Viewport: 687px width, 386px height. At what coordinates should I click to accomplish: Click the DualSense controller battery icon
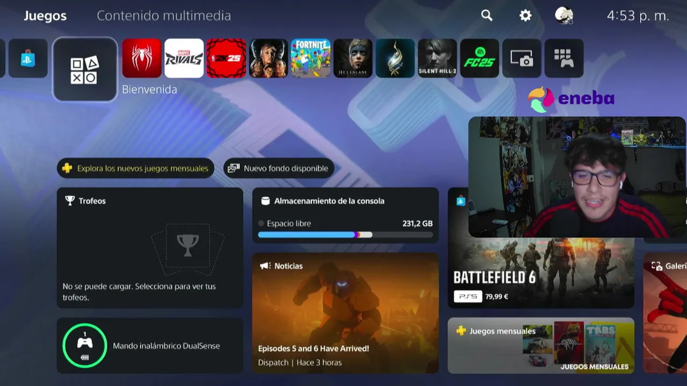[x=85, y=358]
